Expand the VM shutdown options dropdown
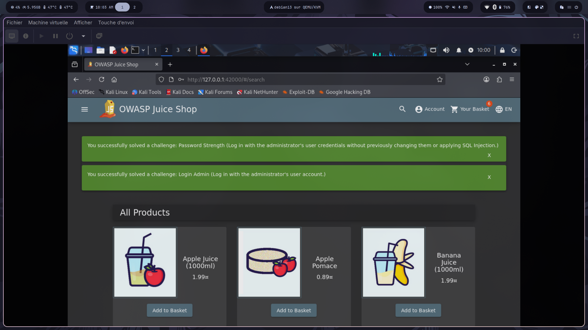The height and width of the screenshot is (330, 588). coord(83,36)
